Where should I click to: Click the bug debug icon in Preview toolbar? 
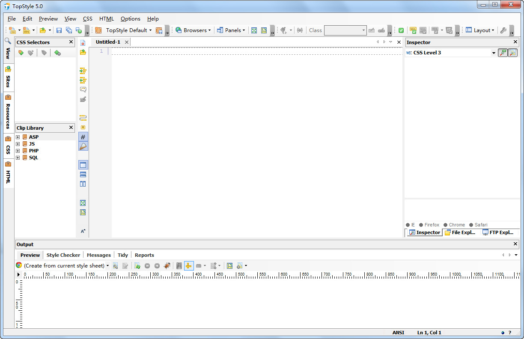pos(167,266)
